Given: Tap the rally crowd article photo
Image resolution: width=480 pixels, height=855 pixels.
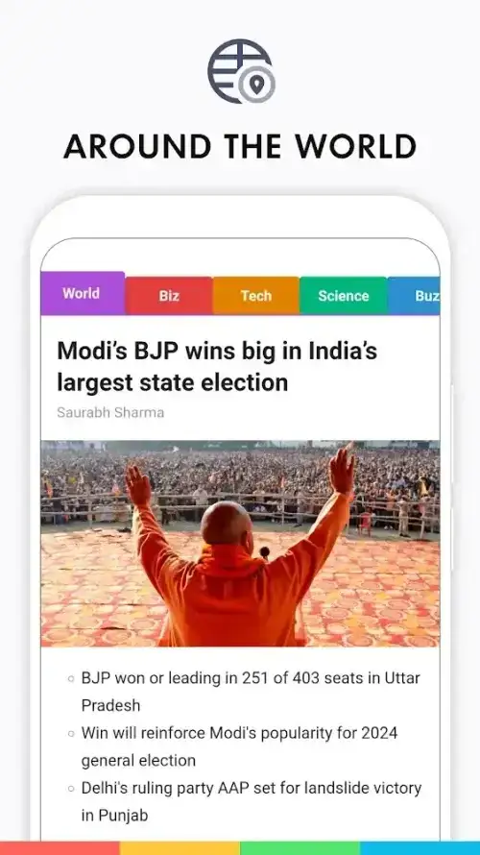Looking at the screenshot, I should [240, 544].
